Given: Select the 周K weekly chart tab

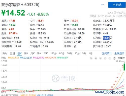Looking at the screenshot, I should [26, 53].
